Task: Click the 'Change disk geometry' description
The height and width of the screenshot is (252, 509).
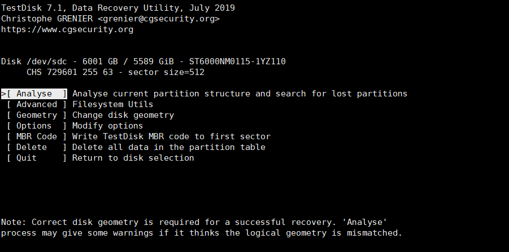Action: [123, 115]
